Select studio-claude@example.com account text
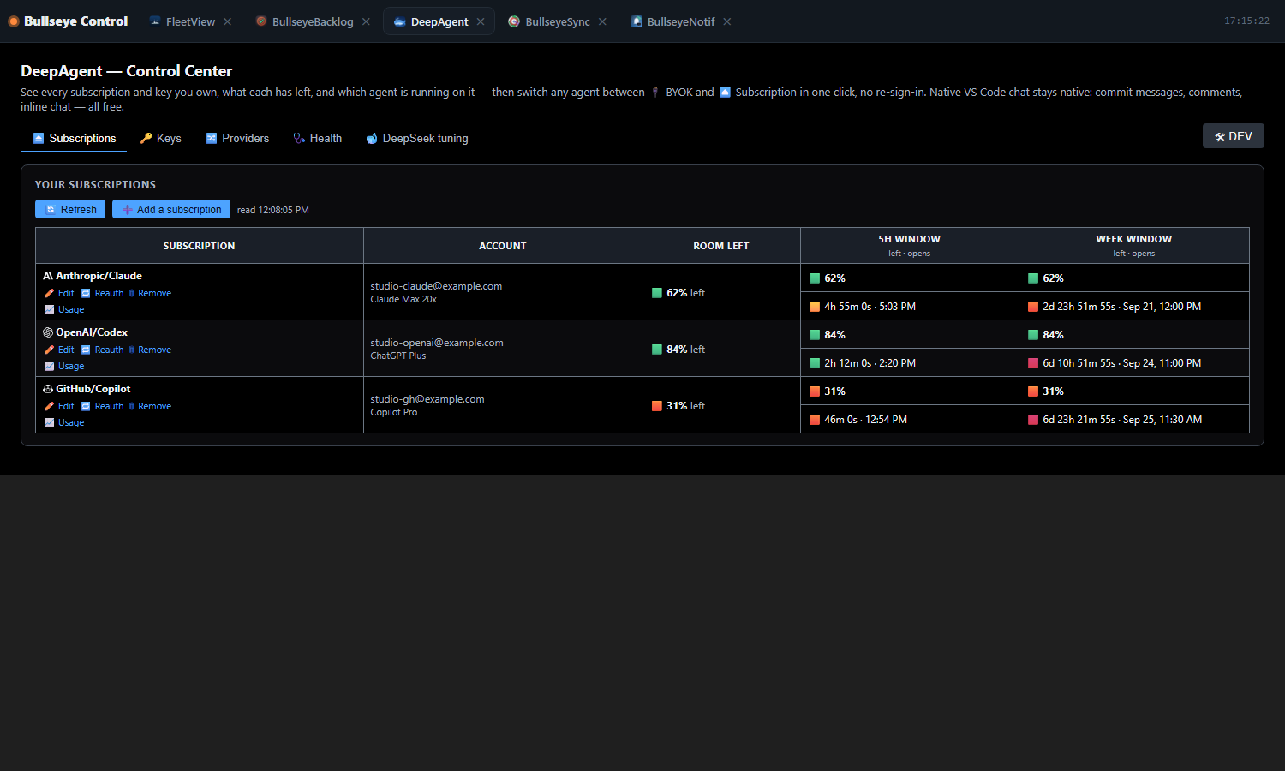1285x771 pixels. click(436, 286)
